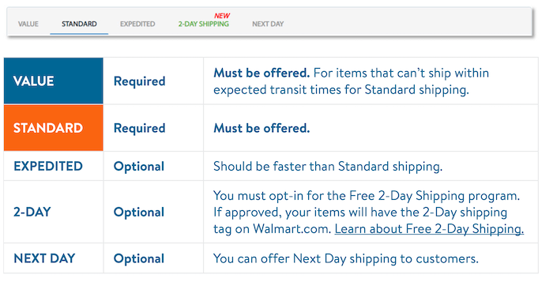Click the blue VALUE cell
This screenshot has width=553, height=286.
pos(54,81)
